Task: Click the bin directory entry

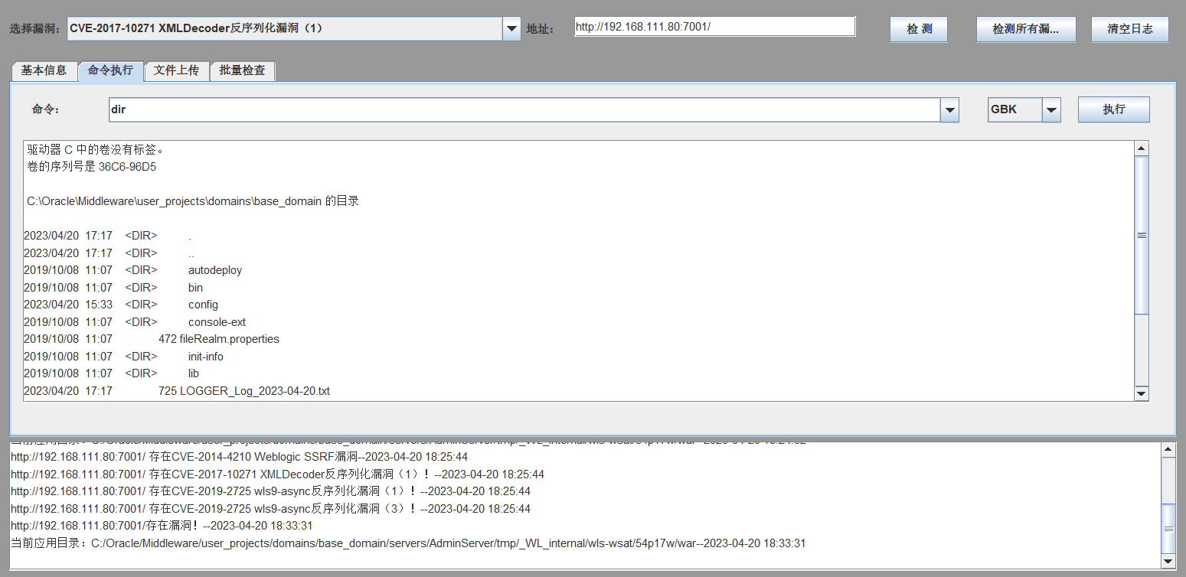Action: 195,288
